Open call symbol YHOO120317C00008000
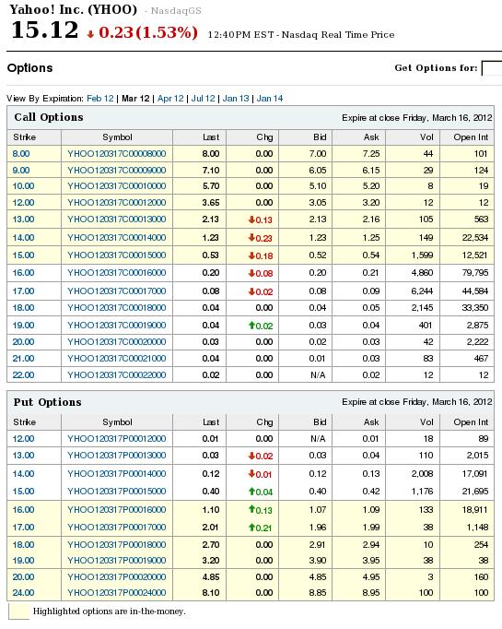The height and width of the screenshot is (629, 502). [x=117, y=154]
